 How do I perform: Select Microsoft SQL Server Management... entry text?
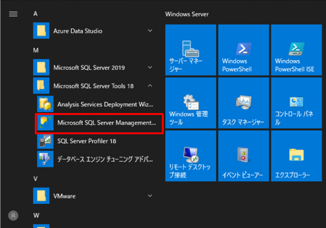click(x=107, y=122)
